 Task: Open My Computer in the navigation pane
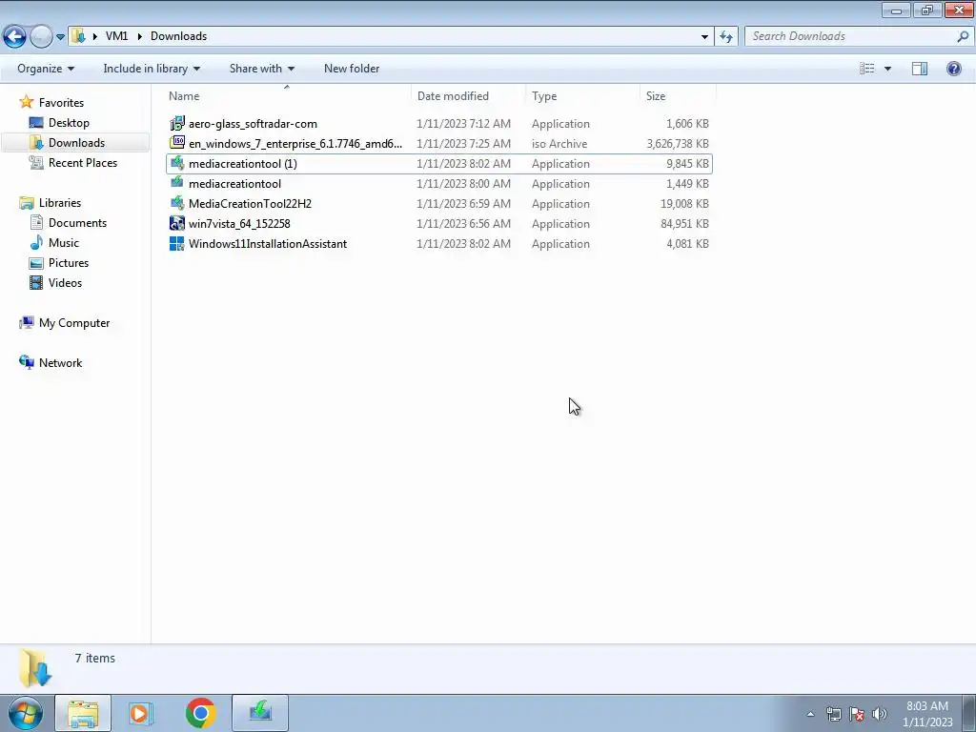74,323
